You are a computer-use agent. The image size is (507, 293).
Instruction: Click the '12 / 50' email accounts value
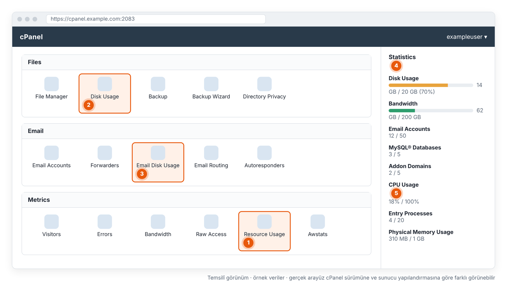coord(397,136)
